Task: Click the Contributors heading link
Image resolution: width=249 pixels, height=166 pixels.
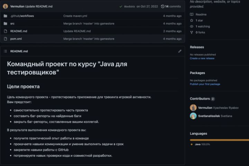Action: [200, 99]
